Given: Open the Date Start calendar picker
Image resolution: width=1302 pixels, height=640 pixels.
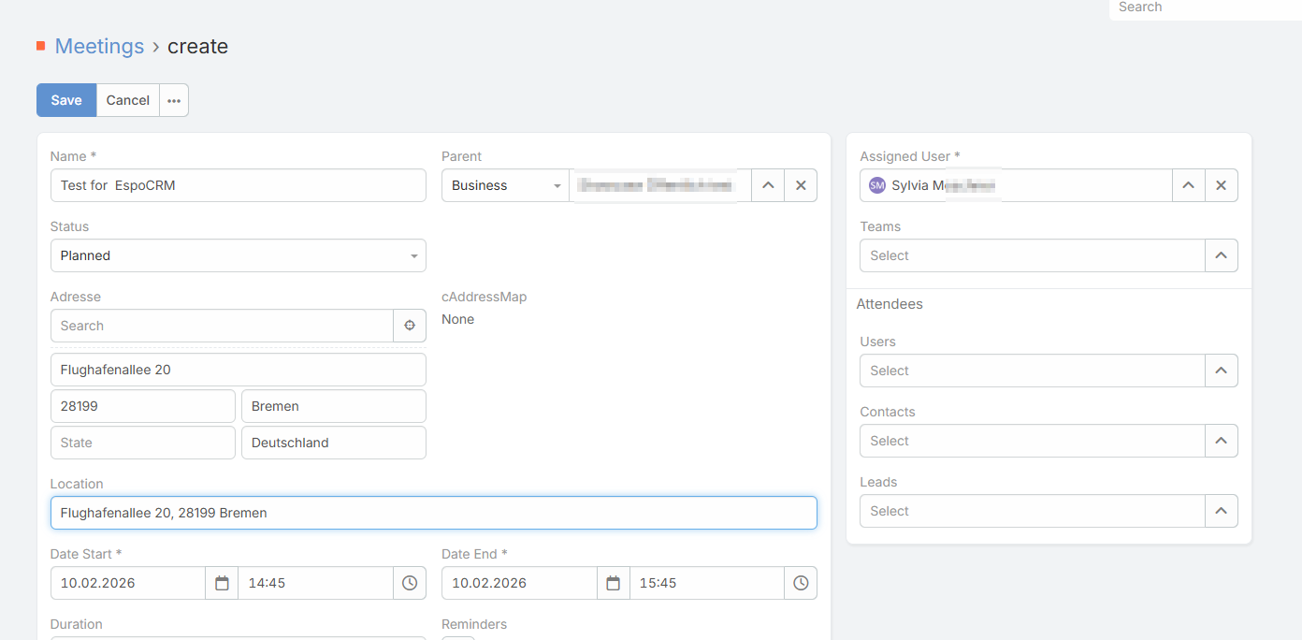Looking at the screenshot, I should pos(222,583).
